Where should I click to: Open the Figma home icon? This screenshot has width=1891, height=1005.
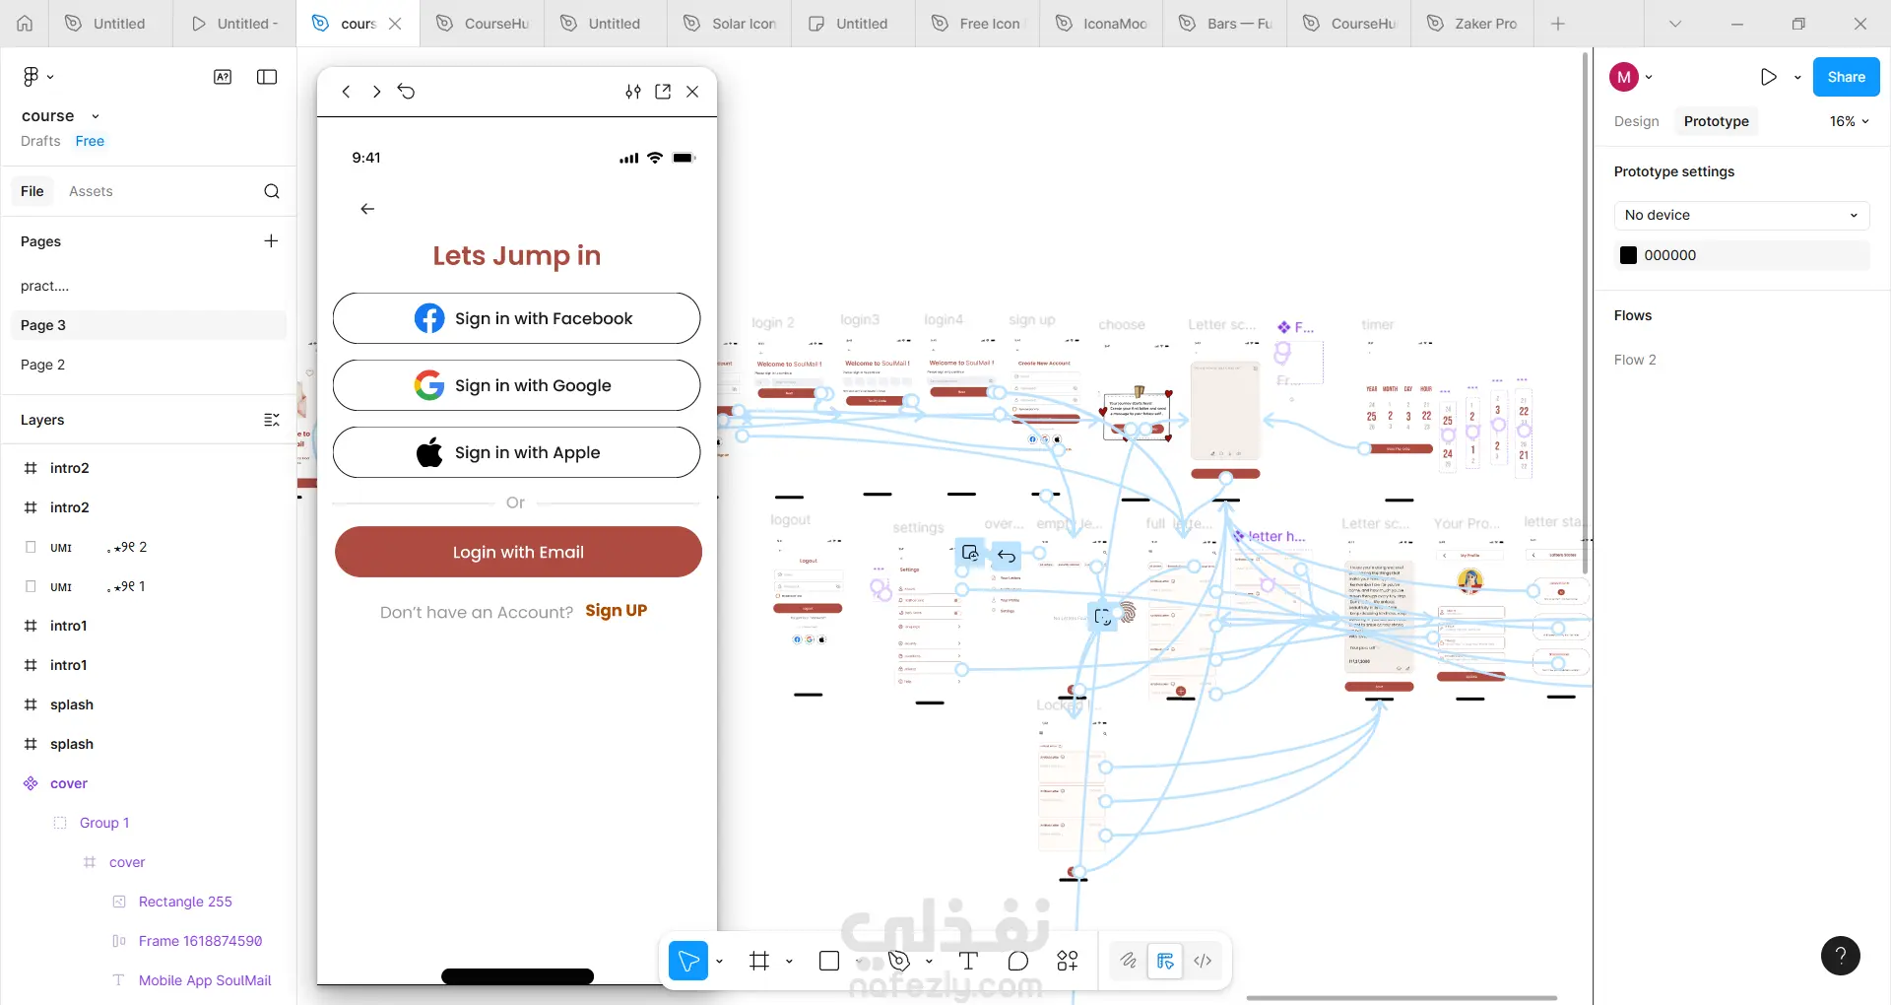pos(25,24)
